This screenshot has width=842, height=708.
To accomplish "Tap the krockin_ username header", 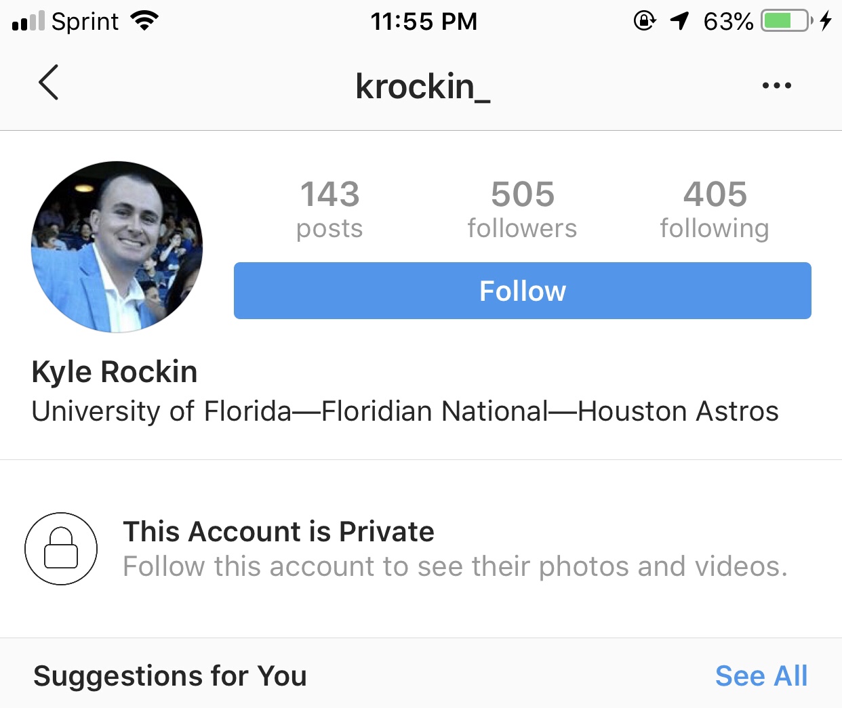I will (422, 86).
